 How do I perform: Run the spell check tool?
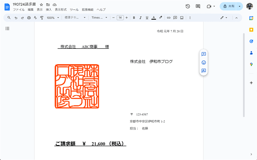click(35, 18)
